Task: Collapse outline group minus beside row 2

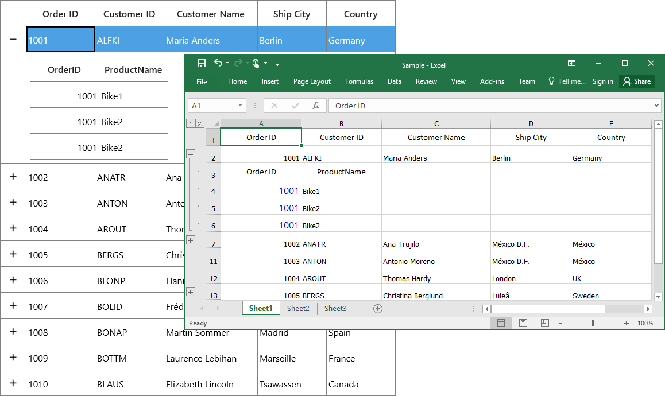Action: coord(191,154)
